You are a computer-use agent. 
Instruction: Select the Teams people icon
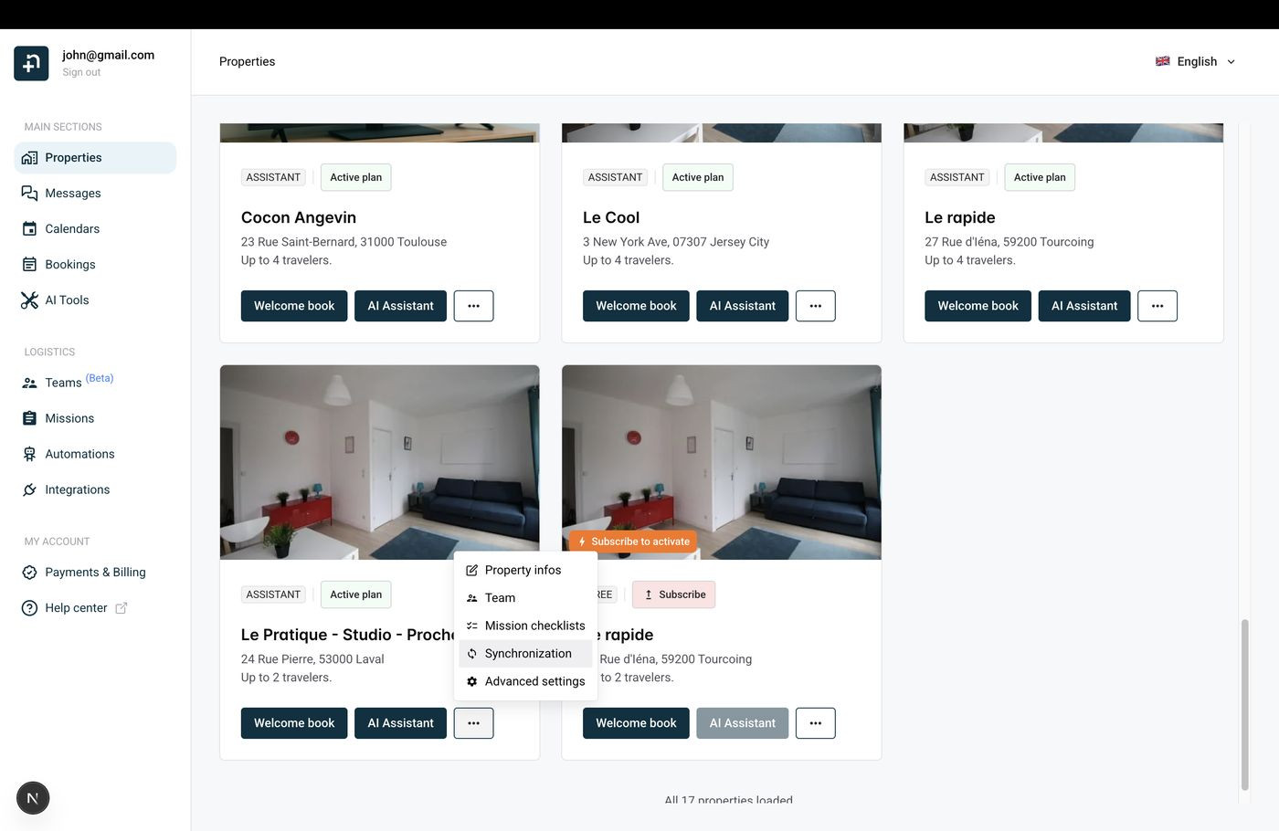pos(29,383)
